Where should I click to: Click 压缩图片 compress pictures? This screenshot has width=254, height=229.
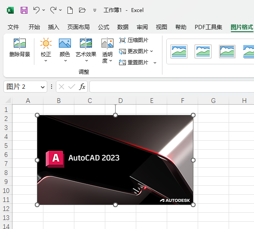coord(134,40)
